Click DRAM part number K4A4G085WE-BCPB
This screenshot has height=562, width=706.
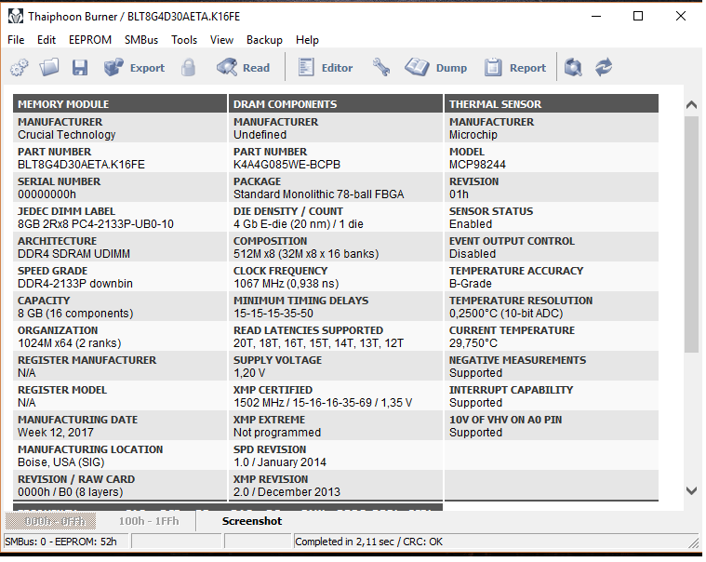286,165
